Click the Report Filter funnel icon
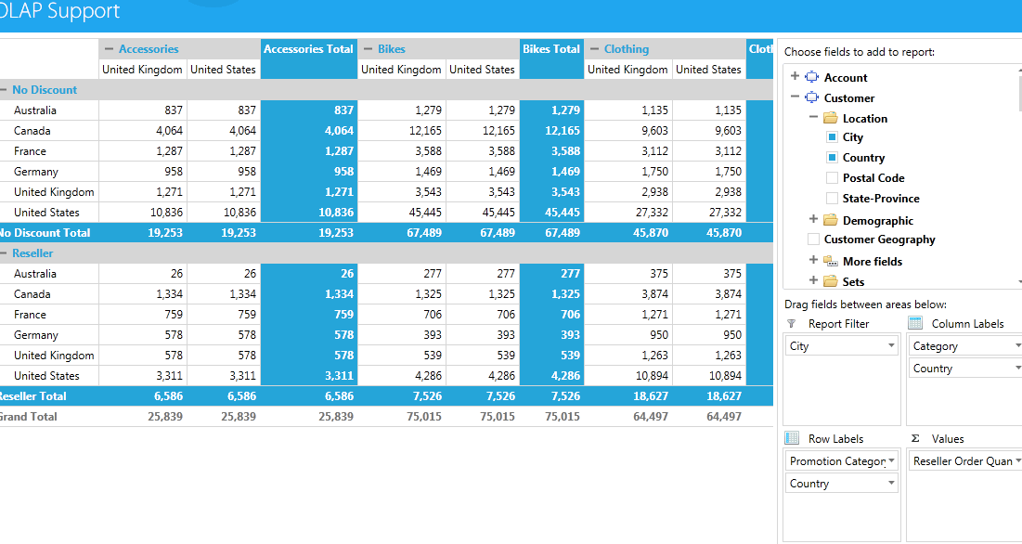This screenshot has height=544, width=1022. tap(791, 323)
